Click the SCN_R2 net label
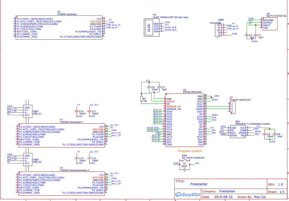 coord(156,141)
